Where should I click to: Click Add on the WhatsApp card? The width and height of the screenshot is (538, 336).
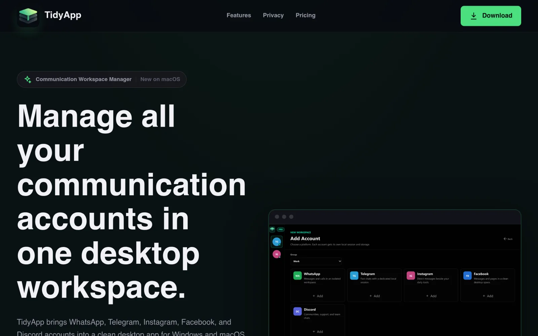click(318, 296)
